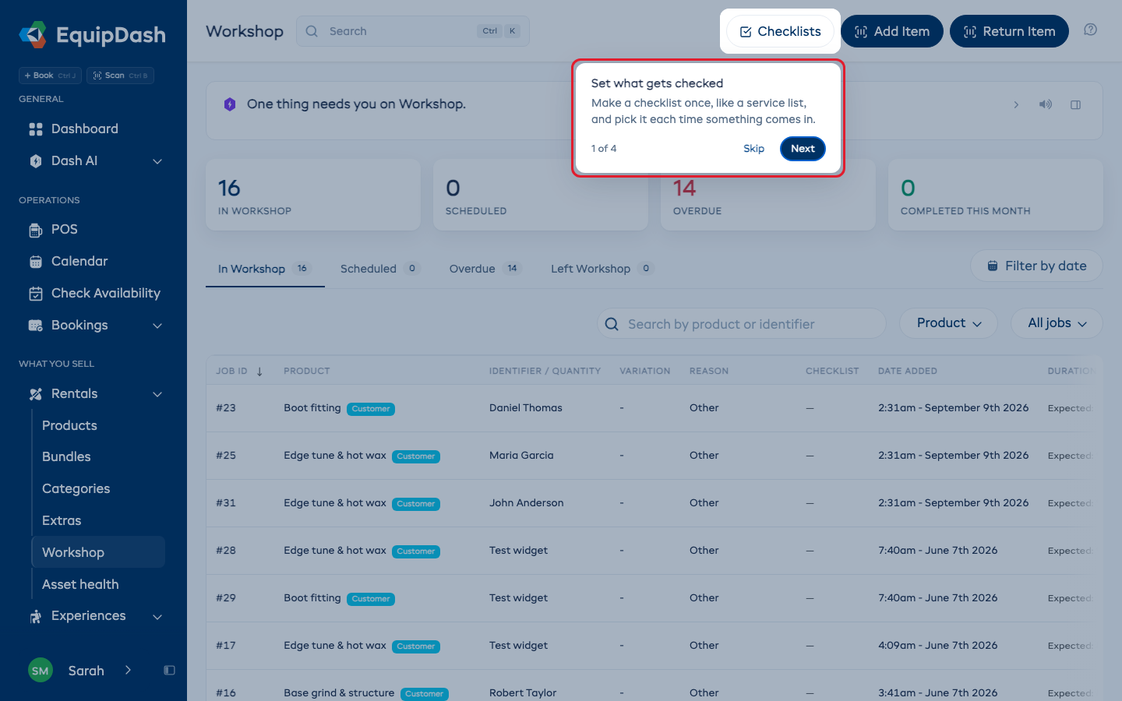Image resolution: width=1122 pixels, height=701 pixels.
Task: Open job #29 Boot fitting row
Action: tap(654, 598)
